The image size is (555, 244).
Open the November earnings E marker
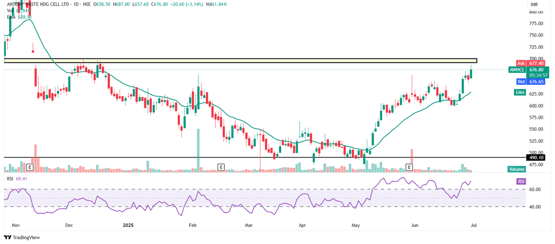(30, 167)
